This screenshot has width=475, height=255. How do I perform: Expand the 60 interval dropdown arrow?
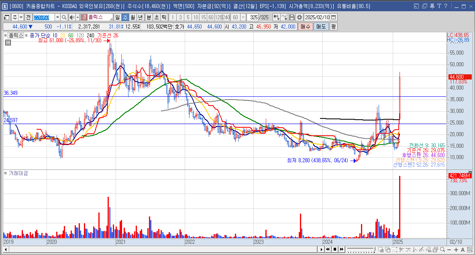tap(243, 18)
